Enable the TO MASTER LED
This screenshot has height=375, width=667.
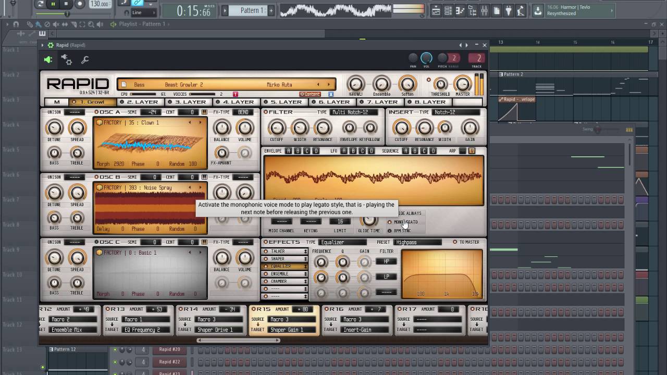(x=455, y=242)
